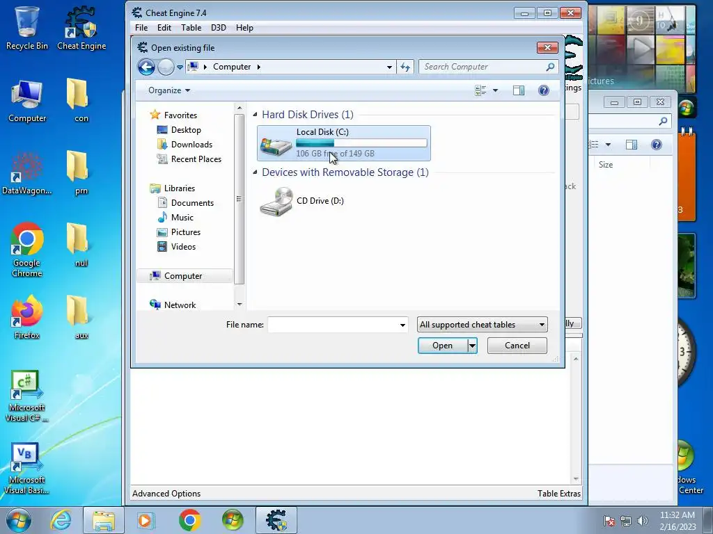Select the 'nul' folder on the desktop
The height and width of the screenshot is (534, 713).
[x=81, y=245]
